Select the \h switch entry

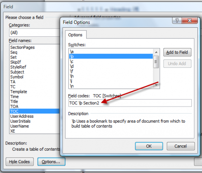tap(111, 76)
